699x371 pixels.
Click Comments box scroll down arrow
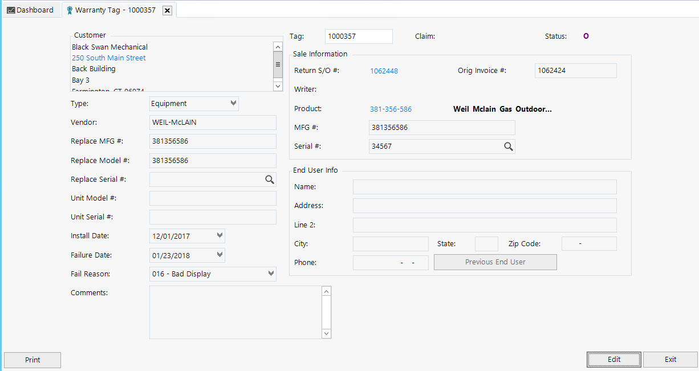coord(326,333)
